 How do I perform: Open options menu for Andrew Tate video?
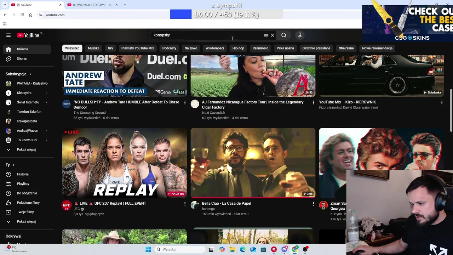pyautogui.click(x=185, y=102)
